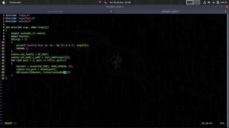Click the All scroll indicator in status line

222,123
